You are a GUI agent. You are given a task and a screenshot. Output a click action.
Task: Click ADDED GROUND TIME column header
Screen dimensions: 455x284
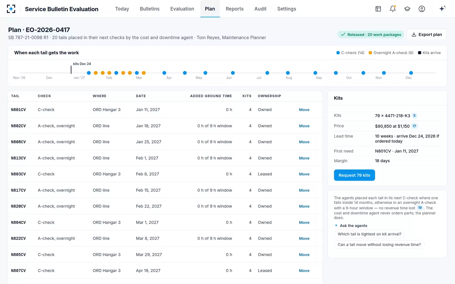tap(211, 96)
